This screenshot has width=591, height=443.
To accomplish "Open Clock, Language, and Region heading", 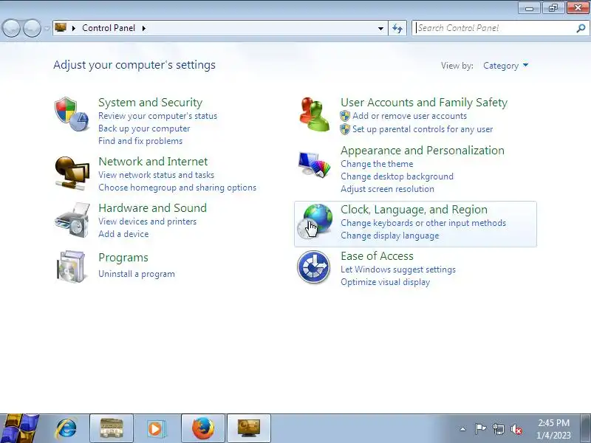I will [414, 210].
